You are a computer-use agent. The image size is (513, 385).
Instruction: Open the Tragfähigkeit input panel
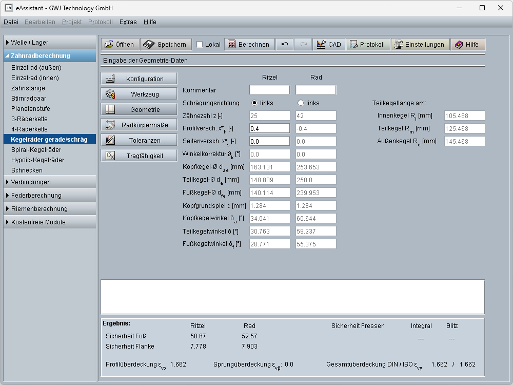(139, 156)
